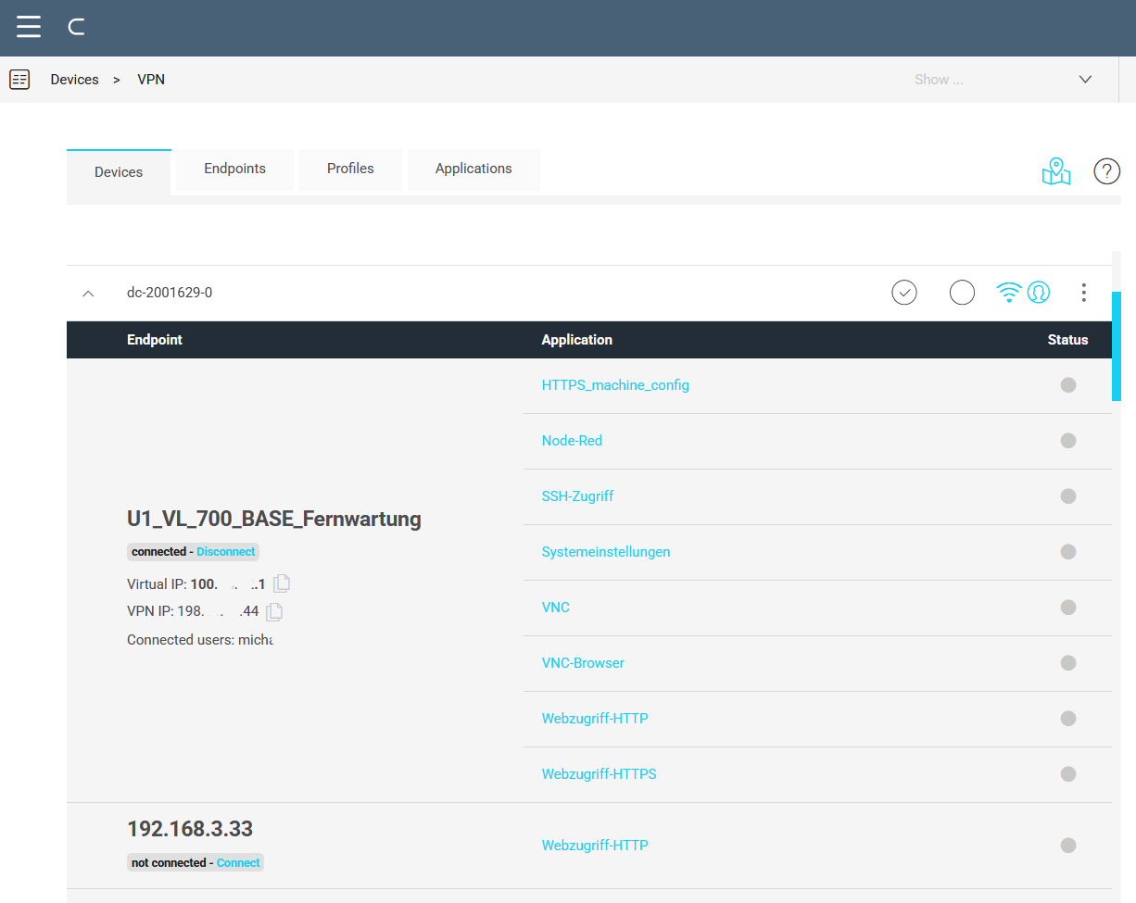Viewport: 1136px width, 903px height.
Task: Open the hamburger main menu
Action: 29,26
